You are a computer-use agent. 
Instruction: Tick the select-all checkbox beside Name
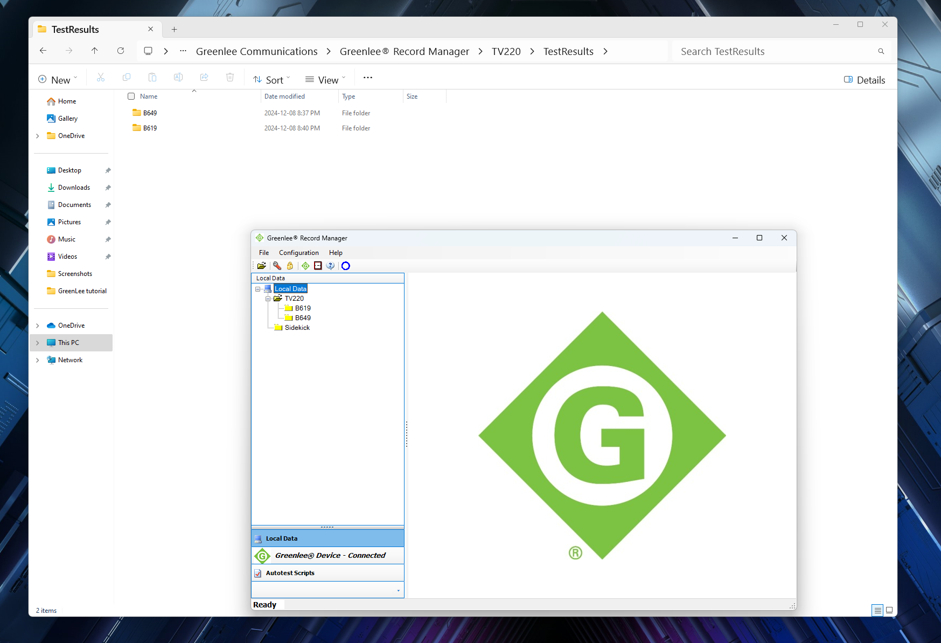coord(131,96)
